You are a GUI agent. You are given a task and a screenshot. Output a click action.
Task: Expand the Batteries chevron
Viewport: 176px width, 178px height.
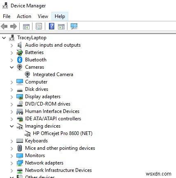click(12, 53)
